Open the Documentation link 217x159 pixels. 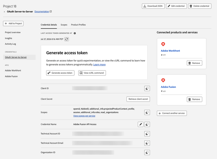(x=42, y=12)
